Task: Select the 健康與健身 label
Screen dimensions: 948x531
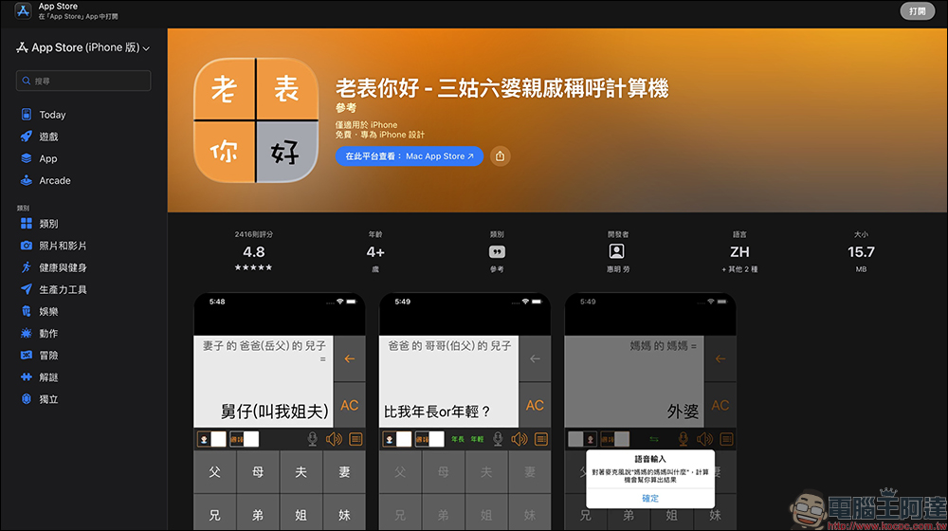Action: point(63,267)
